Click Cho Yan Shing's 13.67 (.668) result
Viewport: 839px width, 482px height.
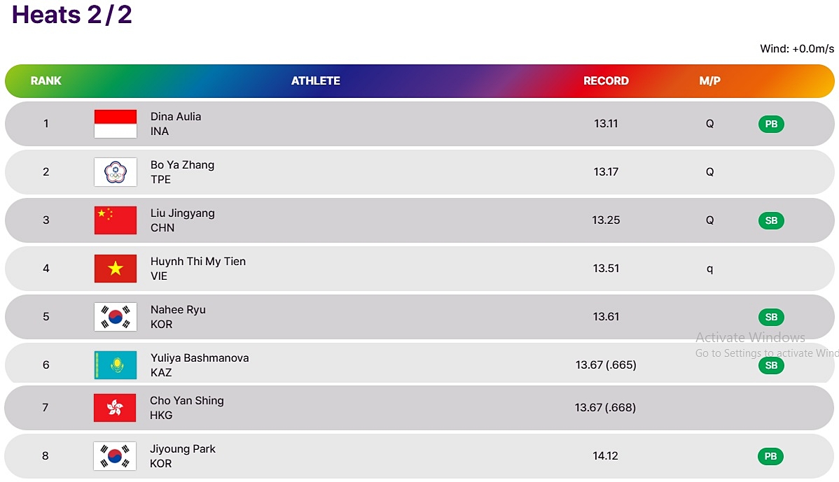(x=605, y=408)
